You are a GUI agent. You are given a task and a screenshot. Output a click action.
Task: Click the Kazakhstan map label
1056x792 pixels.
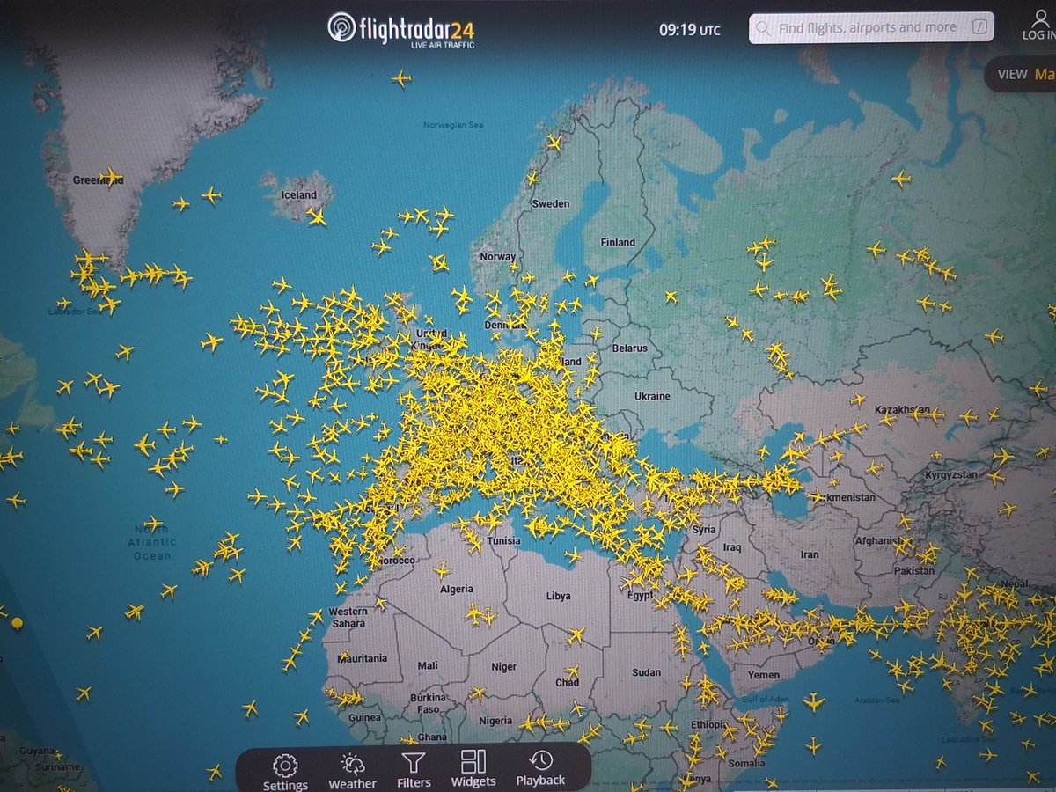(x=902, y=410)
